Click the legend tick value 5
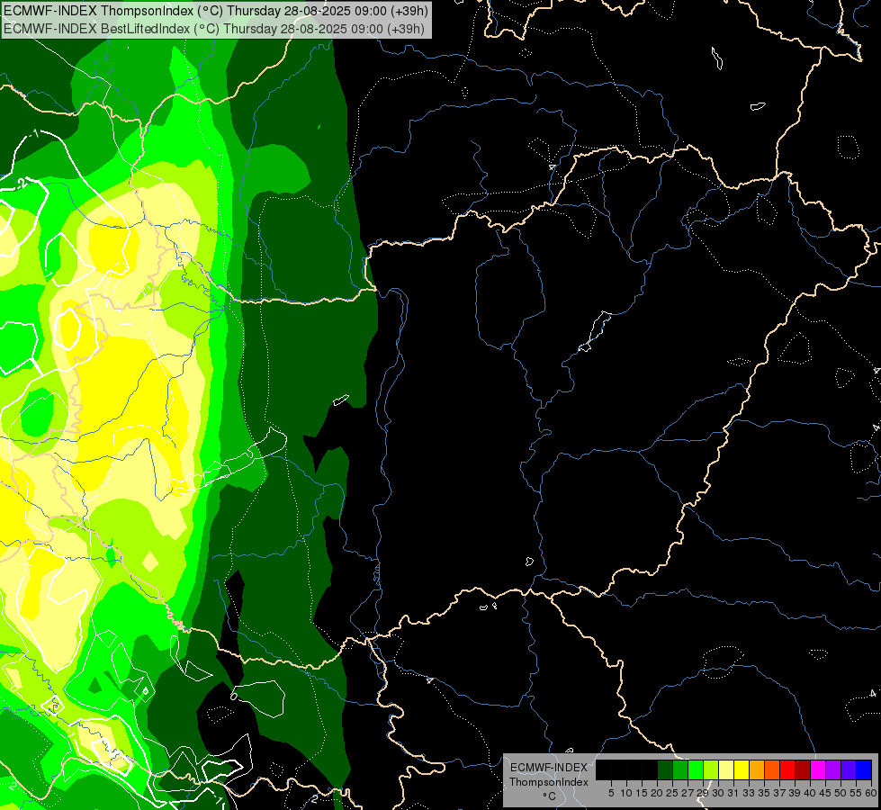Screen dimensions: 881x810 (611, 793)
